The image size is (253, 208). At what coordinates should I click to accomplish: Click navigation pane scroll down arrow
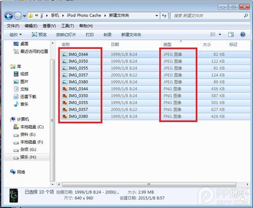(x=53, y=184)
